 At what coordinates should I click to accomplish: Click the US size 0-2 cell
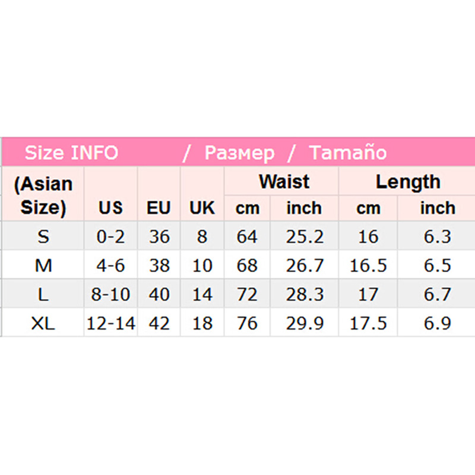point(110,236)
